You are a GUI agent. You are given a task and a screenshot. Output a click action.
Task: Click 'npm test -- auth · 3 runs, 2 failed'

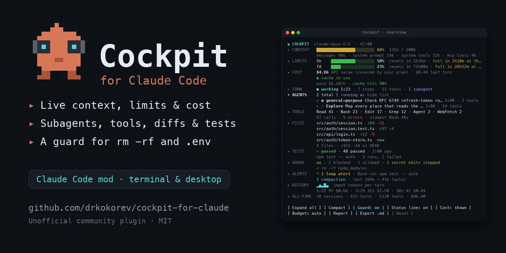pyautogui.click(x=359, y=157)
